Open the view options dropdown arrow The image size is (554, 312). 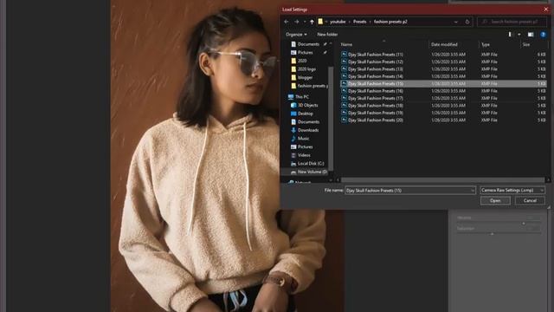[519, 35]
